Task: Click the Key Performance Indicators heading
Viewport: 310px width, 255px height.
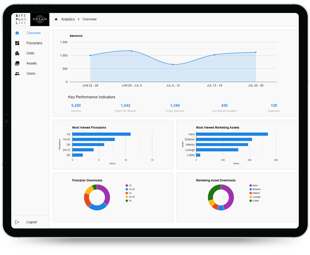Action: pos(91,97)
